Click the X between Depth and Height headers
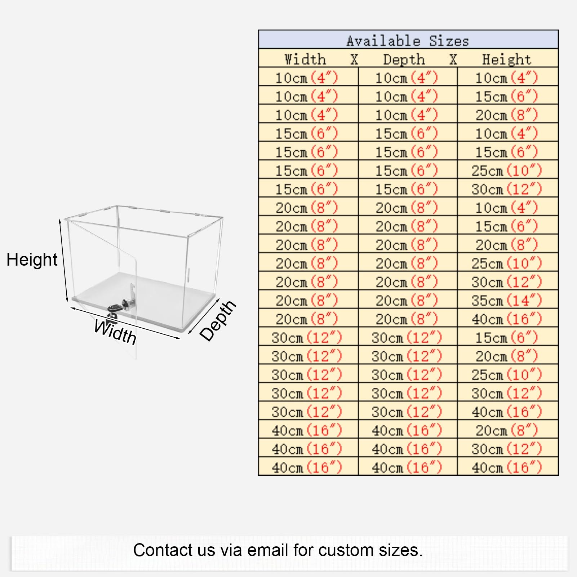 (453, 59)
